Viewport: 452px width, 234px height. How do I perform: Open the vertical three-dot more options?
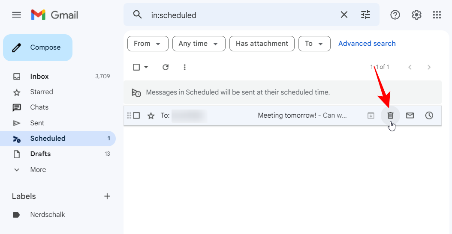point(185,67)
